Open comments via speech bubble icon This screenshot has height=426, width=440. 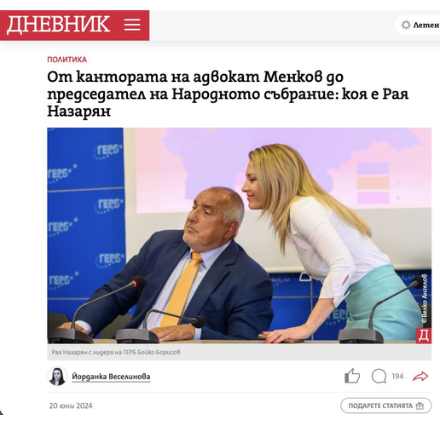click(x=379, y=377)
